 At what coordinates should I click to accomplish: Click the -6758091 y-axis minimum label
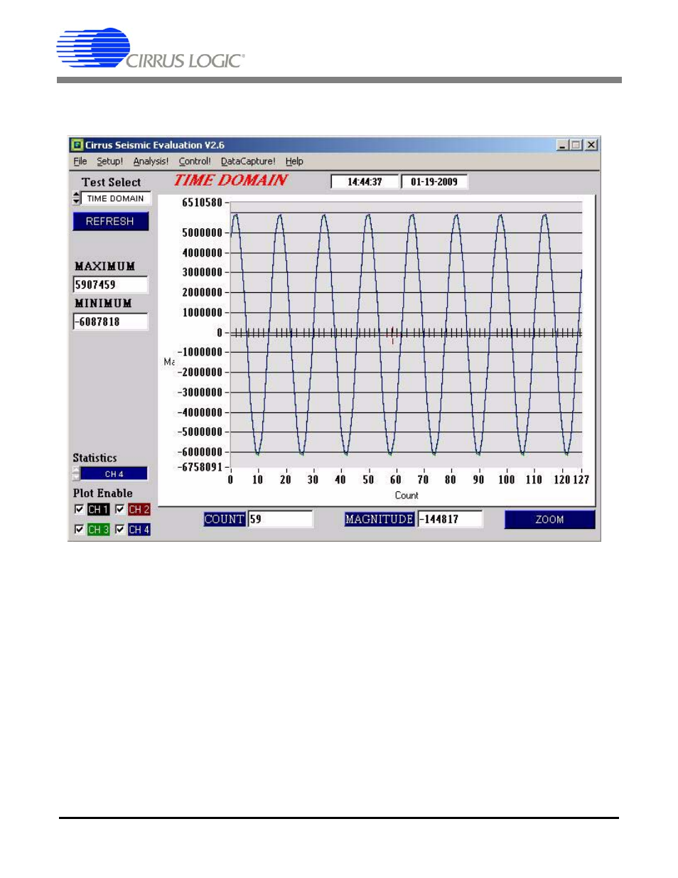200,467
